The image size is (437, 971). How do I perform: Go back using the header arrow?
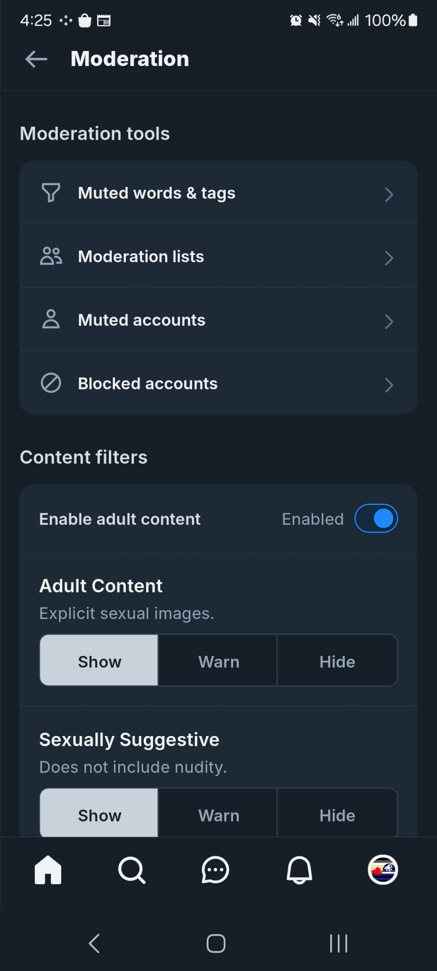[36, 59]
